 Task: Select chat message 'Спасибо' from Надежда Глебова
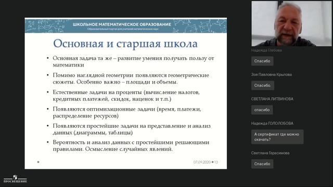pos(262,61)
